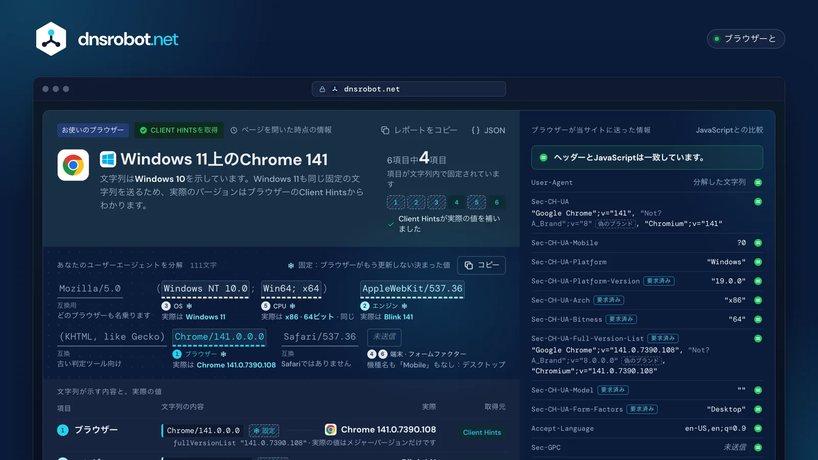Click the 未送信 token box
Image resolution: width=818 pixels, height=460 pixels.
point(384,337)
